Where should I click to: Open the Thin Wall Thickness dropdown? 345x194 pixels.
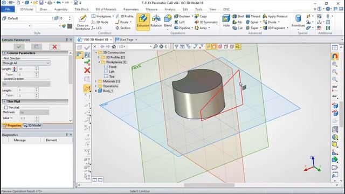point(34,113)
